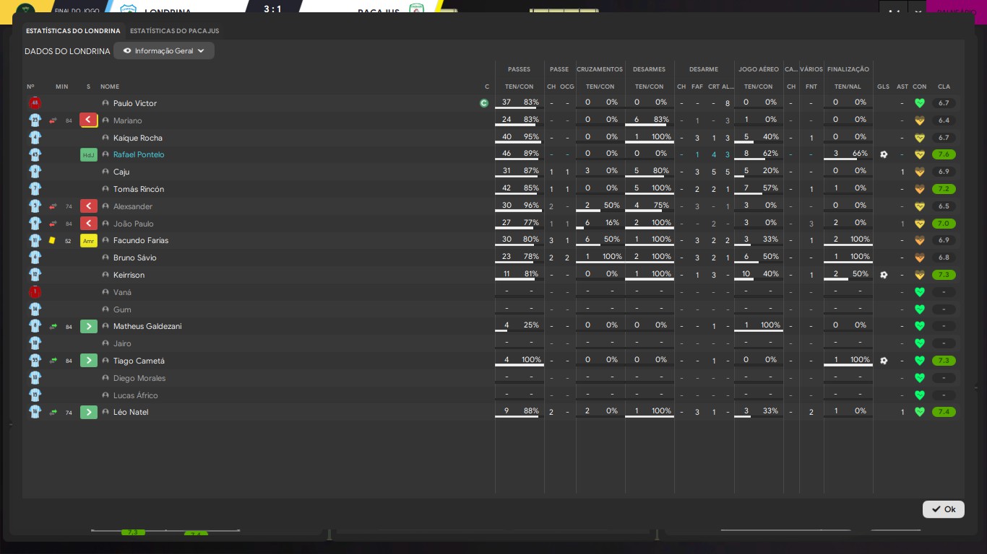This screenshot has width=987, height=554.
Task: Click Gum's person profile icon
Action: click(105, 309)
